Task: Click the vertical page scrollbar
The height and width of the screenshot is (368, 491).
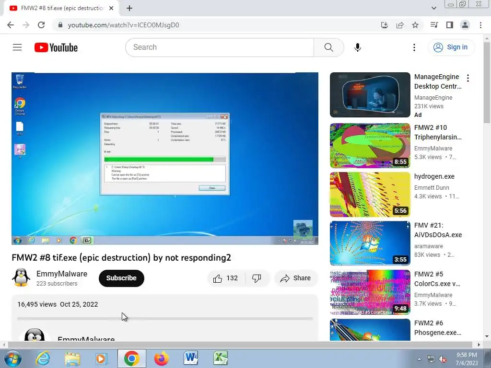Action: (487, 83)
